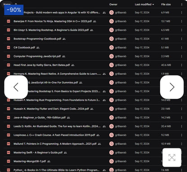
Task: Open Java-A-Beginner_s-Guide_-9th-Edition.pdf
Action: (40, 118)
